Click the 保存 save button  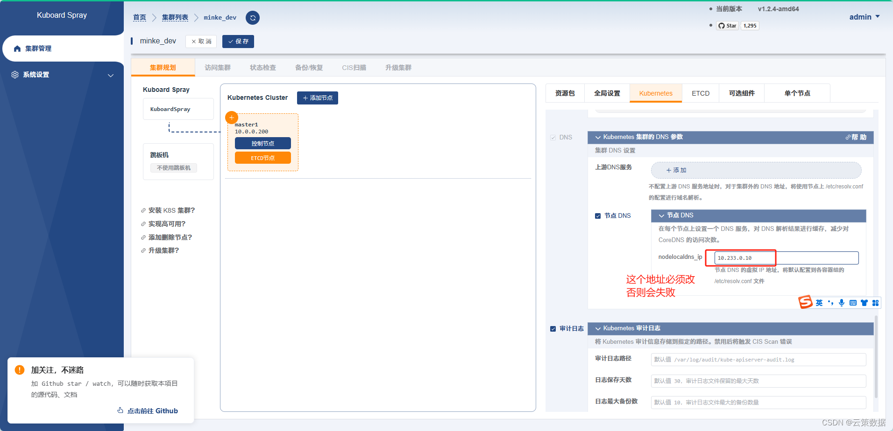pyautogui.click(x=238, y=42)
